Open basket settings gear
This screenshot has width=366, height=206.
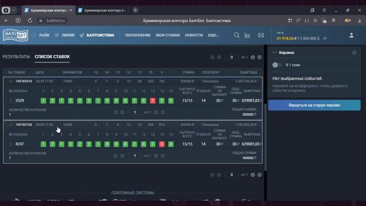tap(354, 53)
